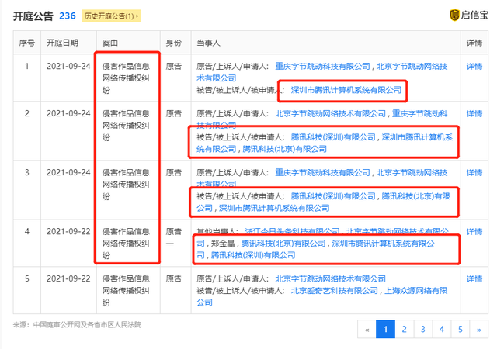Click 北京爱奇艺科技有限公司 in row 5

[335, 290]
